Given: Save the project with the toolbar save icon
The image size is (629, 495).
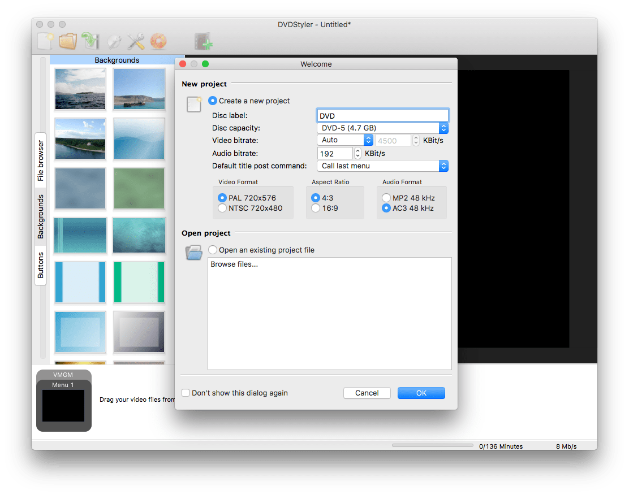Looking at the screenshot, I should coord(91,41).
